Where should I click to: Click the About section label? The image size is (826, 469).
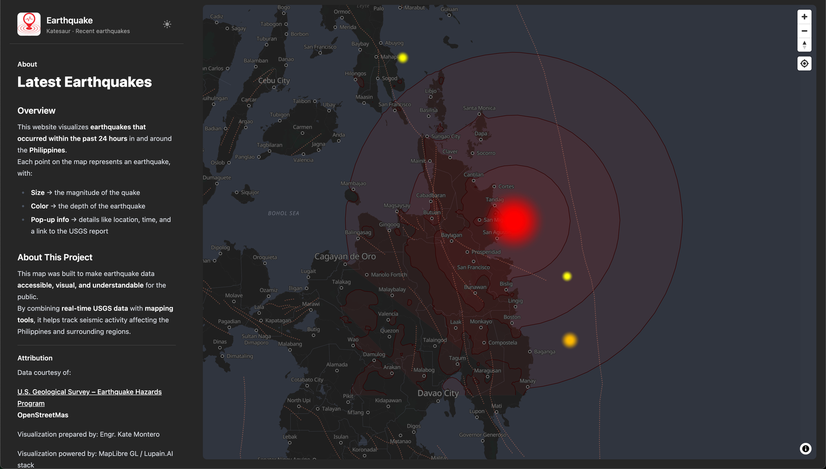[27, 64]
